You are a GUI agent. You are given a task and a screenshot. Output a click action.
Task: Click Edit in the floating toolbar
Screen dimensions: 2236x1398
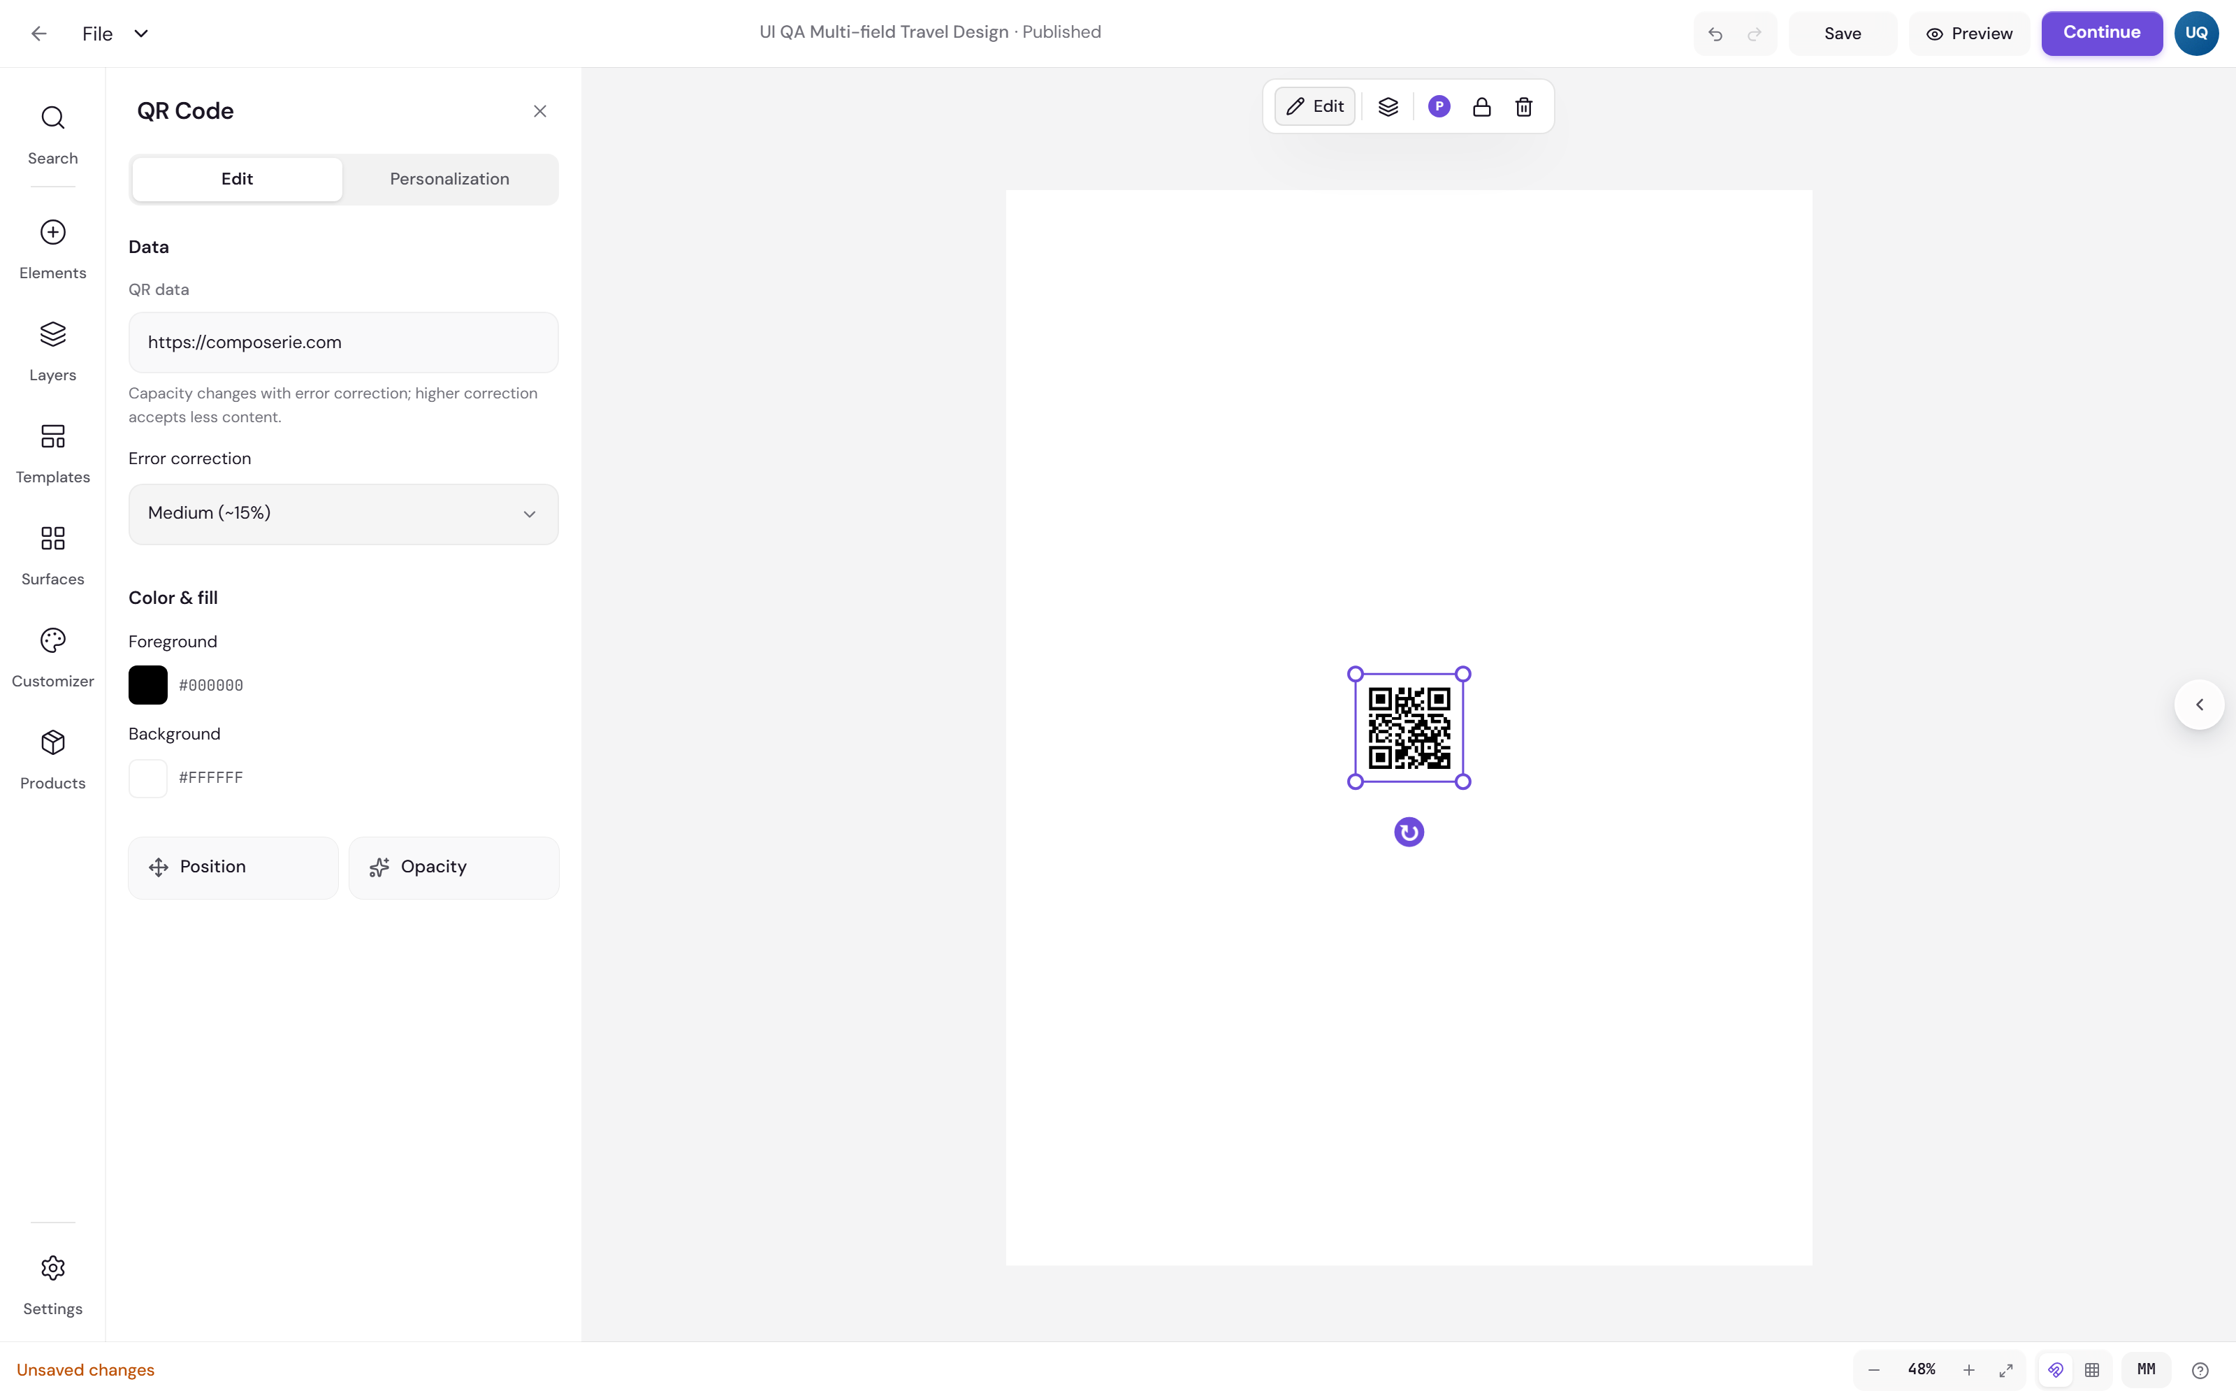click(x=1315, y=106)
